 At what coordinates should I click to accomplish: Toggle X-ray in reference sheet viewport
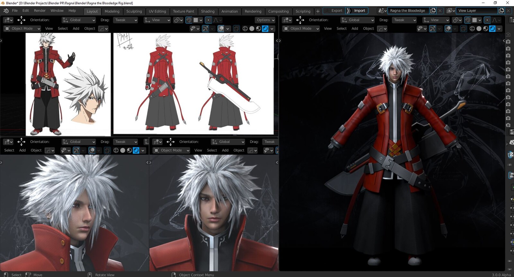236,29
